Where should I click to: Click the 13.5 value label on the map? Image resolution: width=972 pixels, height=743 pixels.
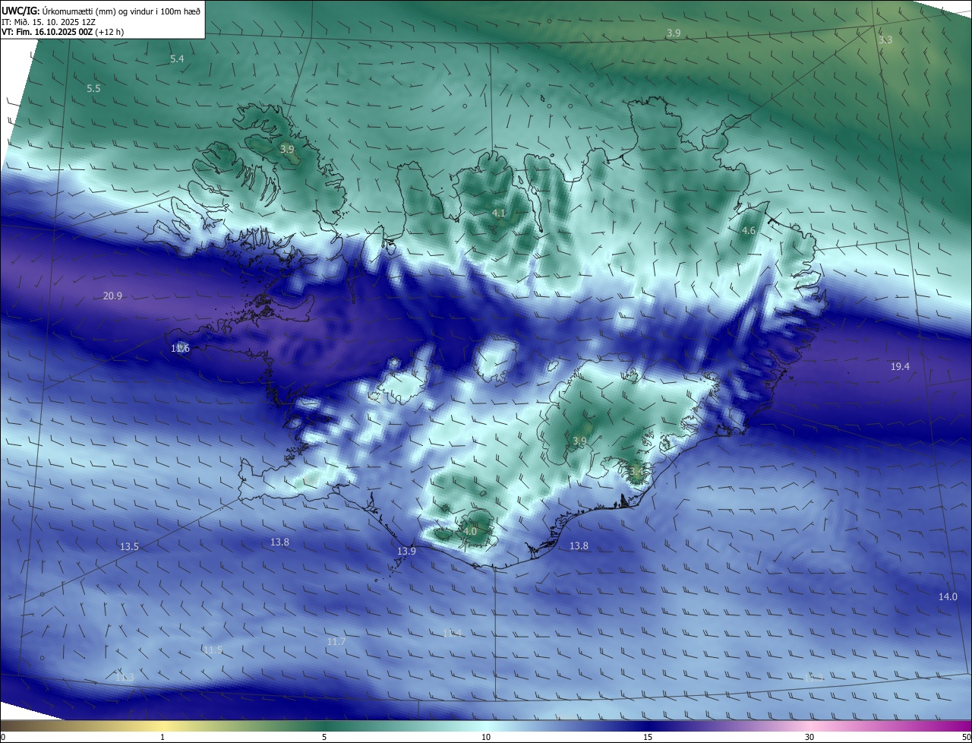coord(129,546)
